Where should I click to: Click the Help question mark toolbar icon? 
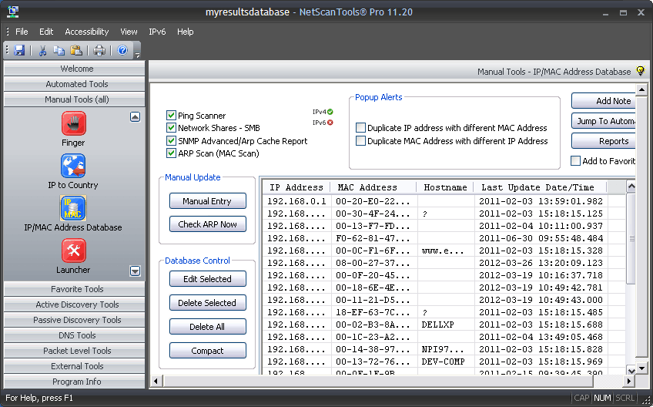(x=122, y=50)
